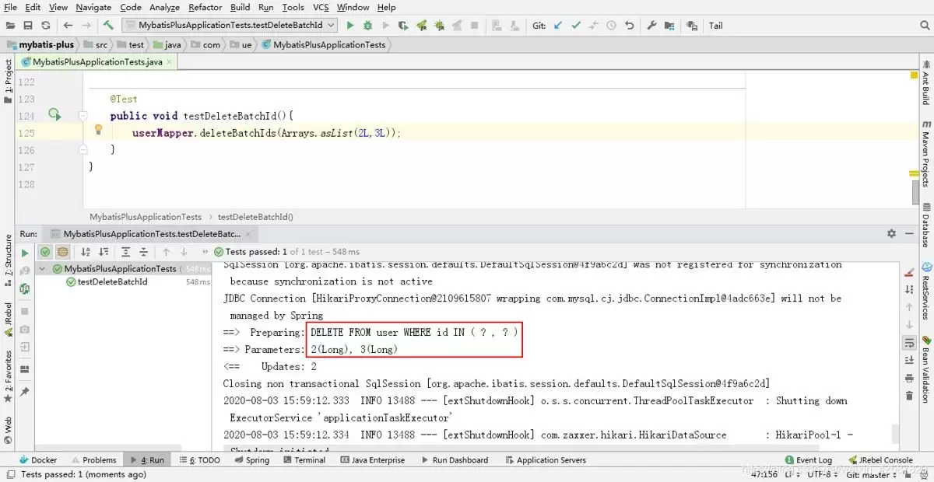Open Settings via the wrench icon
The width and height of the screenshot is (934, 482).
(x=652, y=26)
